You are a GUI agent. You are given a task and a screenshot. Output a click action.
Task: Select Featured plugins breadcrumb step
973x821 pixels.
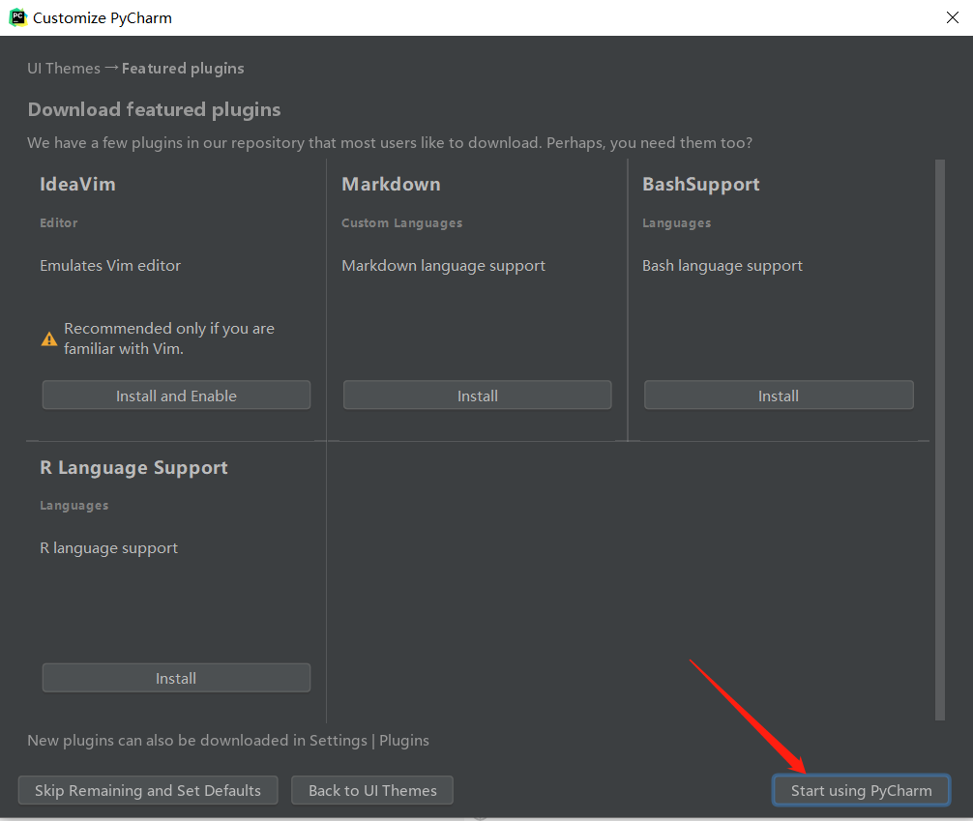click(x=183, y=69)
